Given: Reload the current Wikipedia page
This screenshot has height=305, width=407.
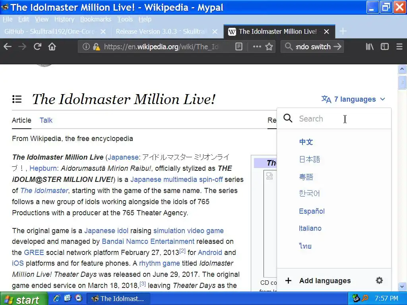Looking at the screenshot, I should (x=37, y=47).
